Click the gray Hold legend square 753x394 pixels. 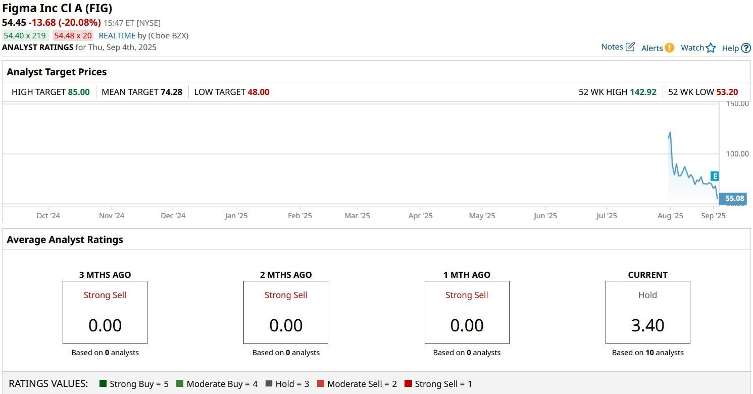coord(269,384)
